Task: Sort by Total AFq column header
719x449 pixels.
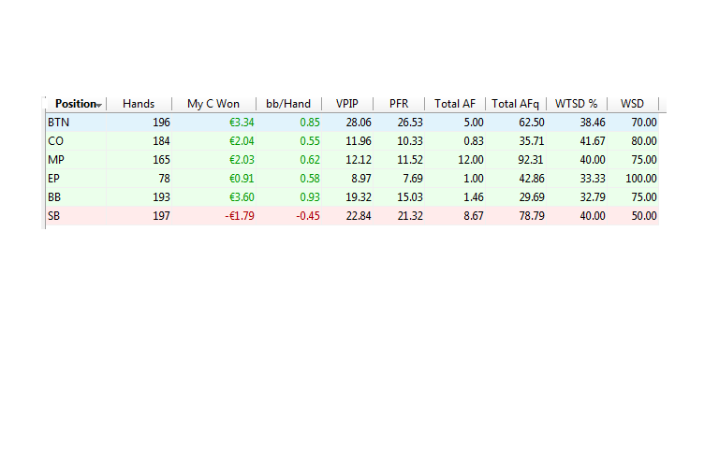Action: (x=516, y=104)
